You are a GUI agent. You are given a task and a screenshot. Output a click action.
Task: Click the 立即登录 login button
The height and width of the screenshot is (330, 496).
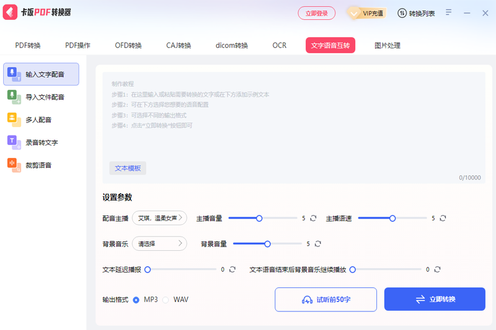pos(317,13)
